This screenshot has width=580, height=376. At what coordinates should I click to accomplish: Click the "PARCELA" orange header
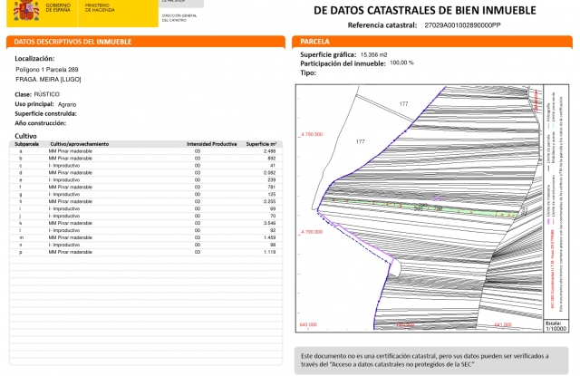click(x=432, y=42)
